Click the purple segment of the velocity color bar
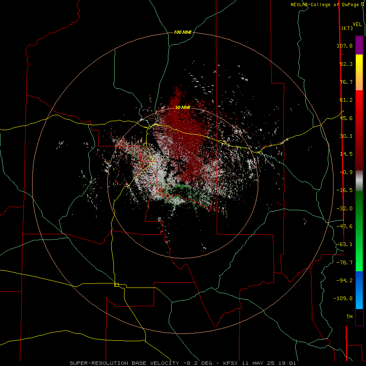 click(359, 45)
